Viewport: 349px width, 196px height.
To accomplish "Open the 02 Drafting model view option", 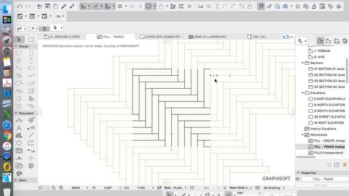I will (x=271, y=188).
